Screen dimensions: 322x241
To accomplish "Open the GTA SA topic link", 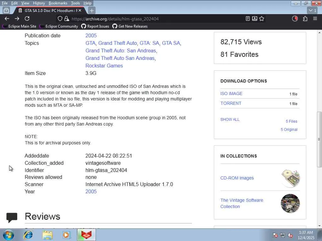I will (171, 43).
